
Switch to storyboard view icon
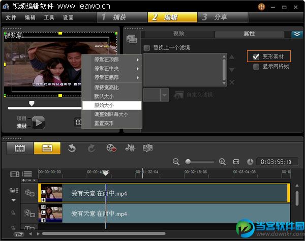[x=20, y=148]
